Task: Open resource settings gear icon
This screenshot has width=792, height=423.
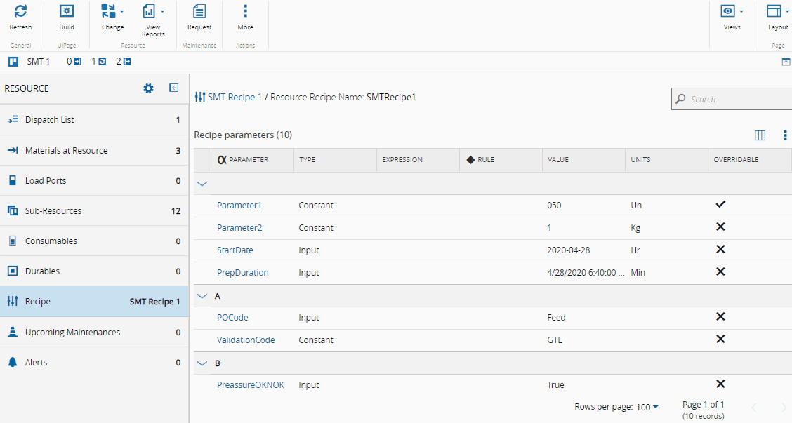Action: 148,88
